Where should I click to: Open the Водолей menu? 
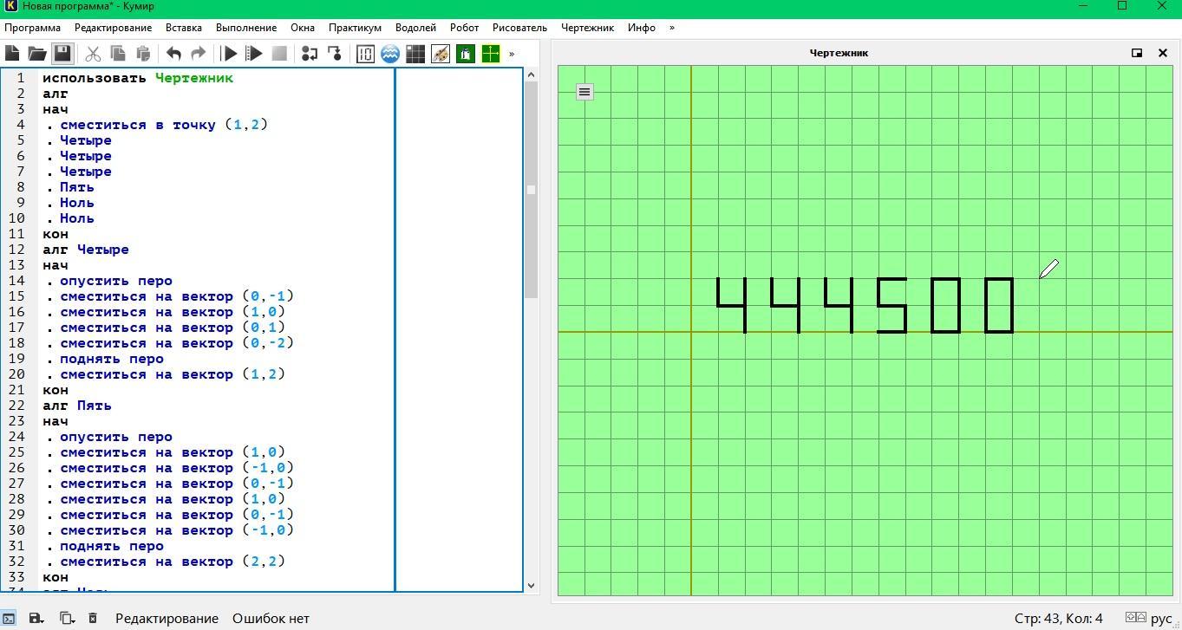click(415, 28)
